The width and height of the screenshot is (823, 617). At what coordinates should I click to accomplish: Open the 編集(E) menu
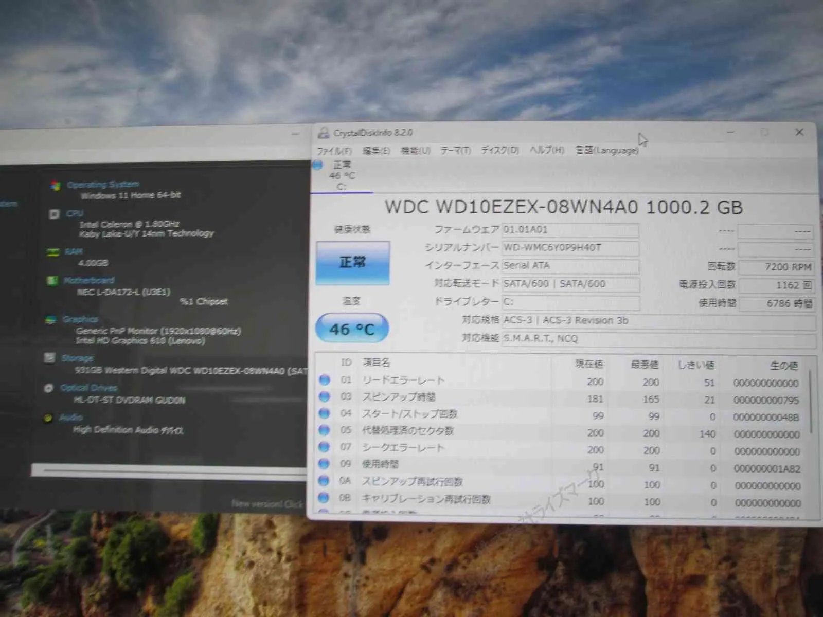376,151
